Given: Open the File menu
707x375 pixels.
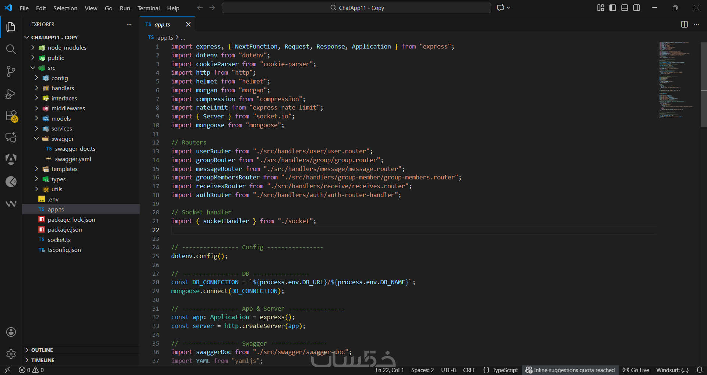Looking at the screenshot, I should coord(24,8).
